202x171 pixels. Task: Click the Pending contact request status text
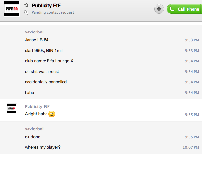(x=53, y=12)
